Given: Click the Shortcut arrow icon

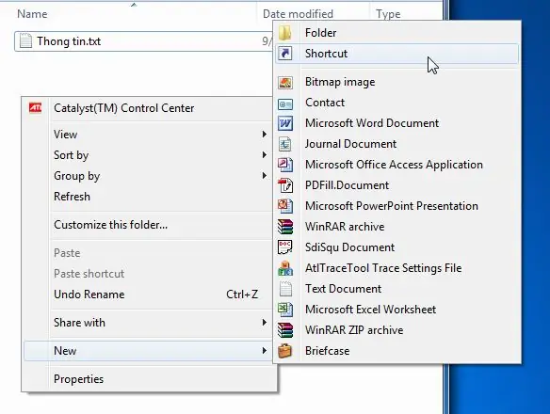Looking at the screenshot, I should pos(285,54).
